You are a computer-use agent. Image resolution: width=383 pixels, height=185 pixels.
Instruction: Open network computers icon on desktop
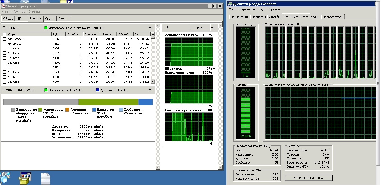click(4, 177)
